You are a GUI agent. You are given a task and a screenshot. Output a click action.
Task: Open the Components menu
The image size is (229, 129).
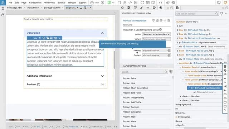click(35, 3)
